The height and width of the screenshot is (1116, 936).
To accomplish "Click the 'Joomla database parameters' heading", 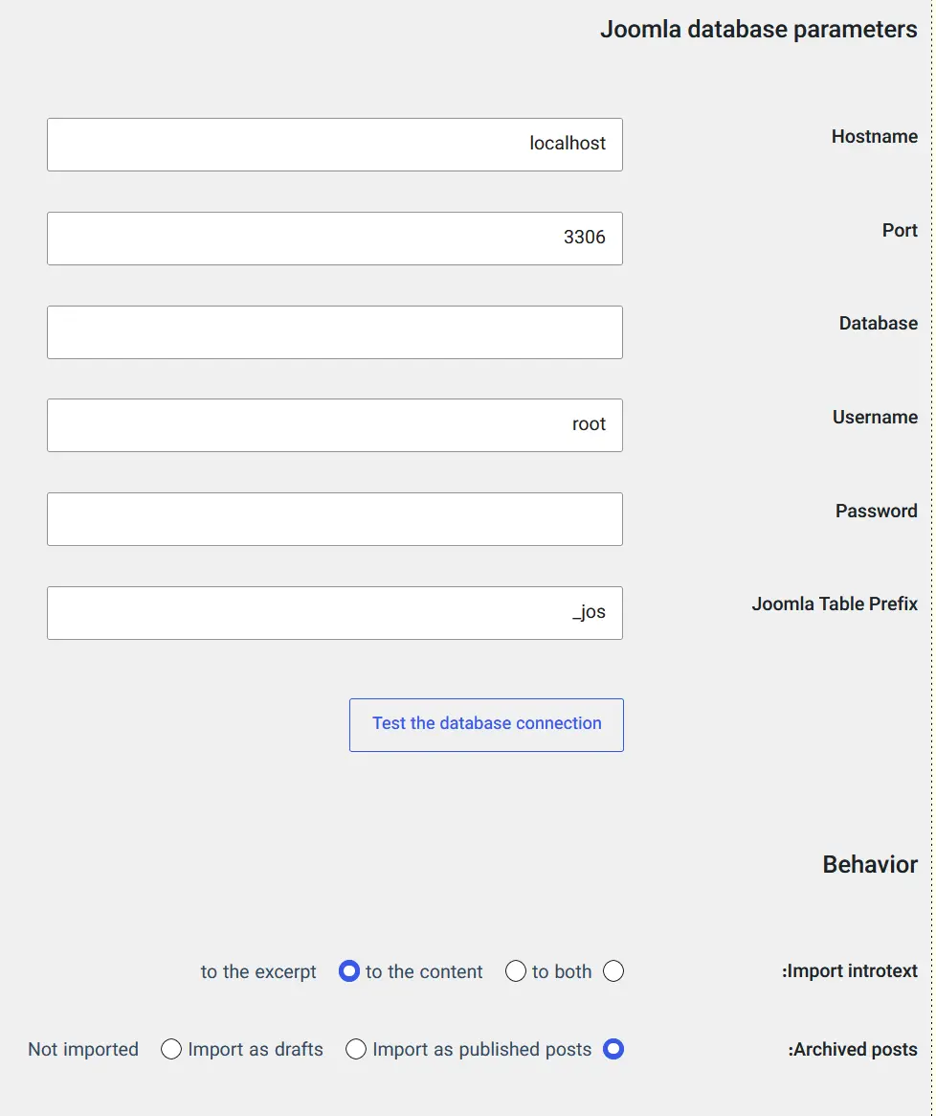I will 758,29.
